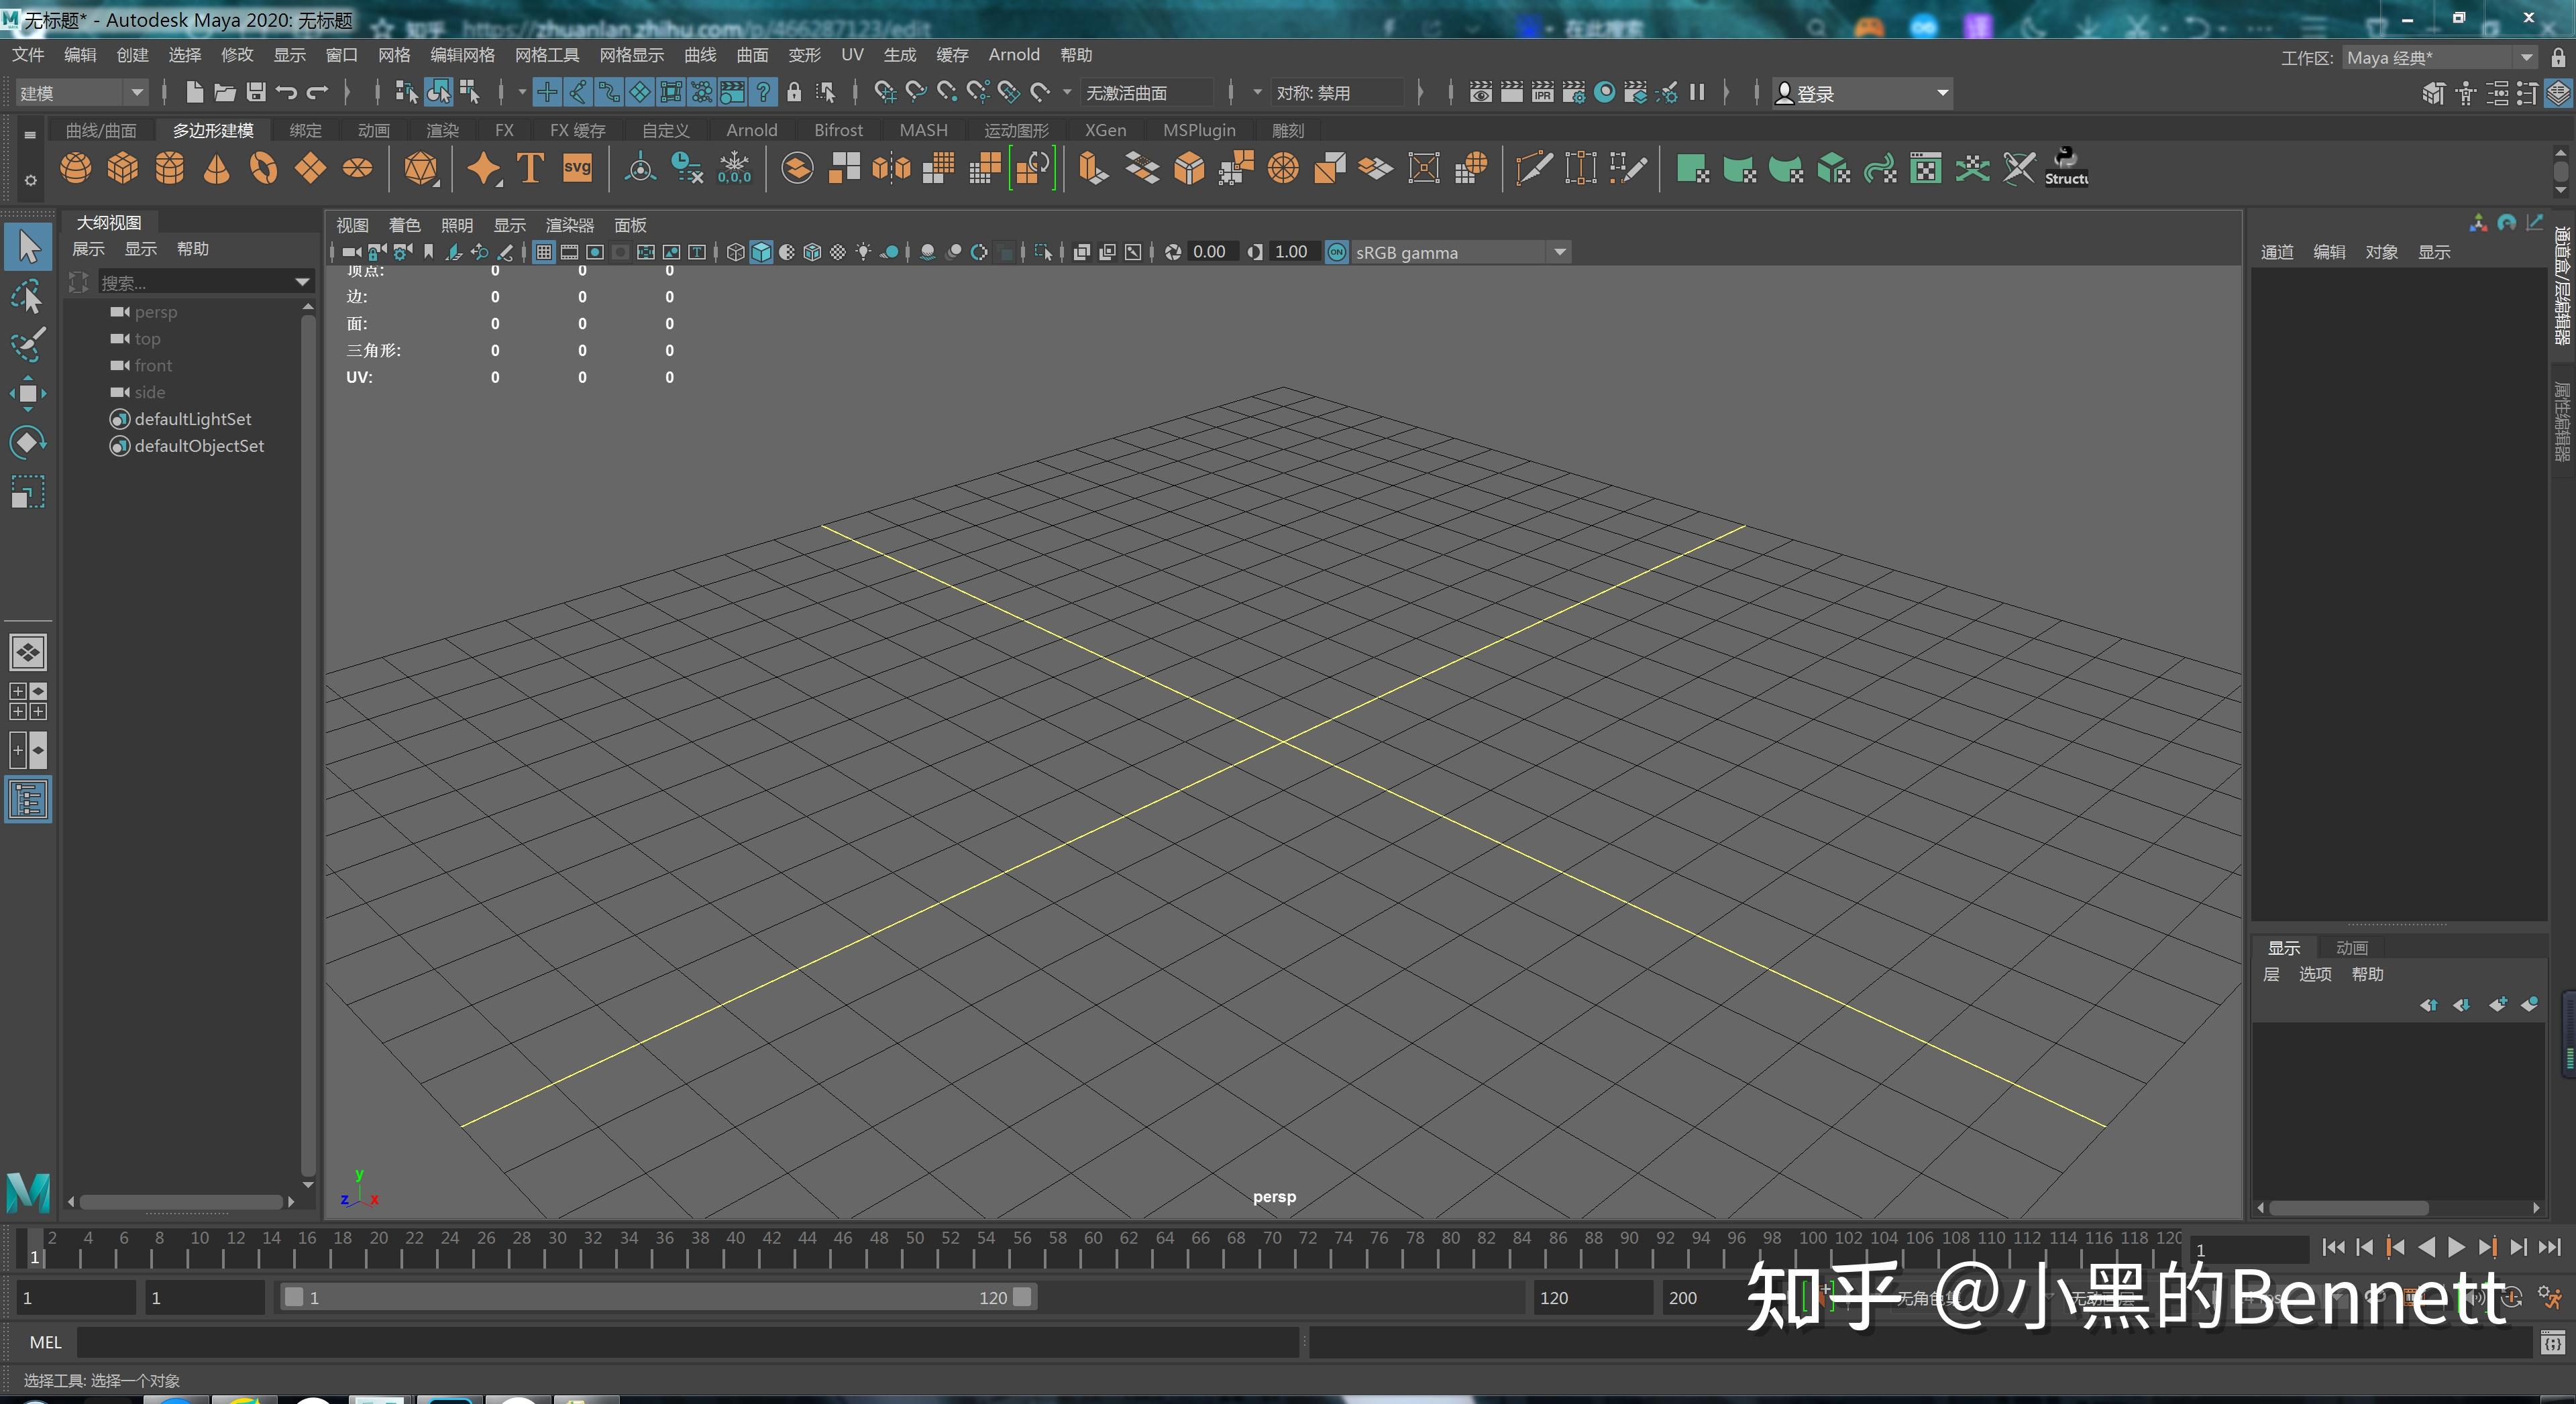The image size is (2576, 1404).
Task: Expand the outliner search filter dropdown
Action: [x=302, y=283]
